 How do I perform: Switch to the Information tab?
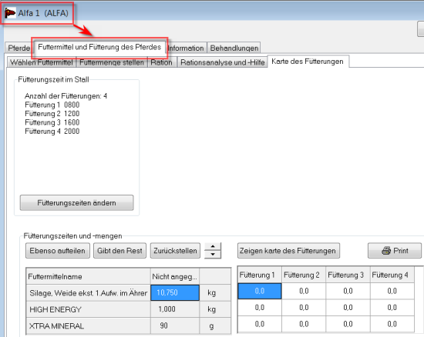[x=186, y=48]
